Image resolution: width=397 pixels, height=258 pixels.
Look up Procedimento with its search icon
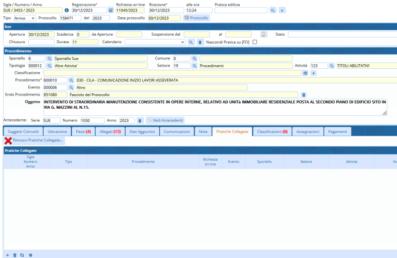72,80
